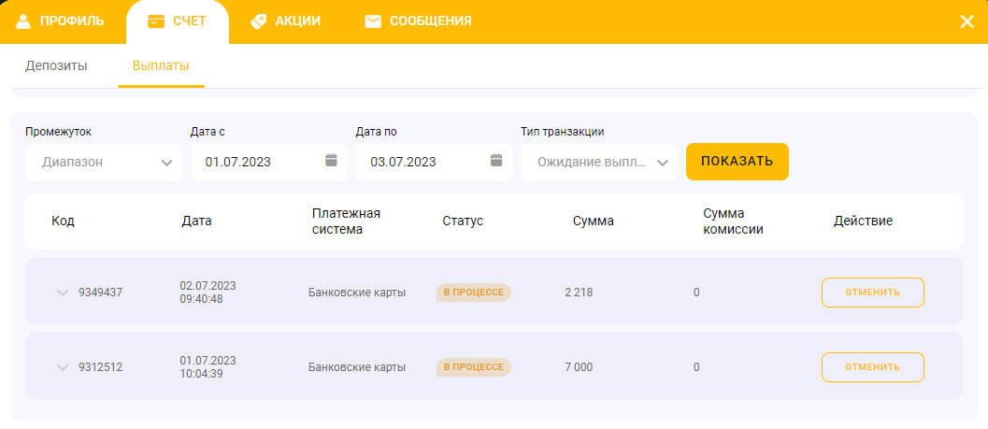Click the Профиль user icon

(x=23, y=21)
